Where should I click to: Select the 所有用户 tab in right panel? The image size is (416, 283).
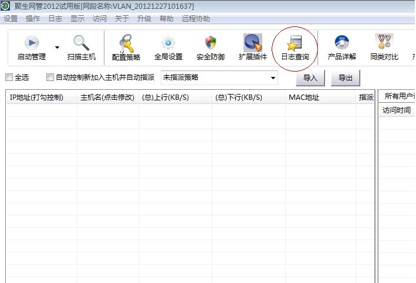click(x=397, y=96)
